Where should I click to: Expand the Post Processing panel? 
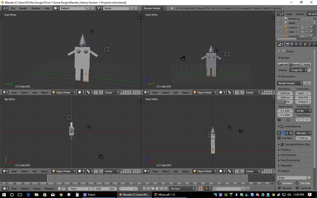click(x=290, y=160)
